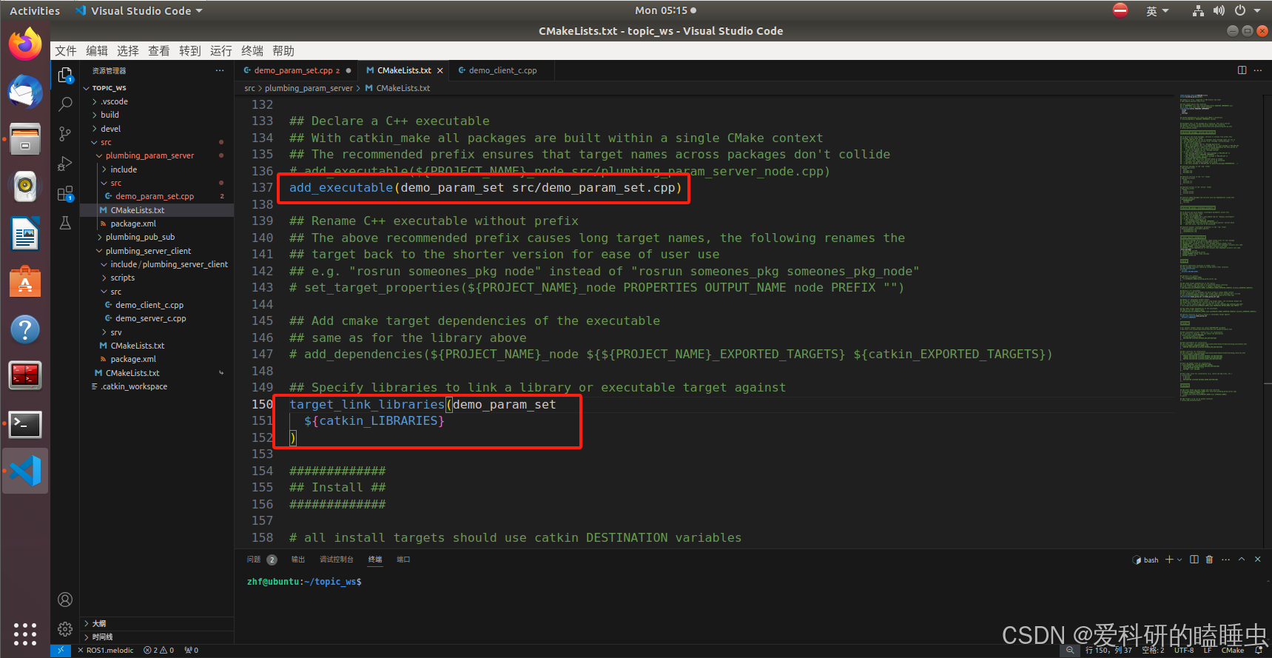Open package.xml under plumbing_param_server

[x=157, y=224]
